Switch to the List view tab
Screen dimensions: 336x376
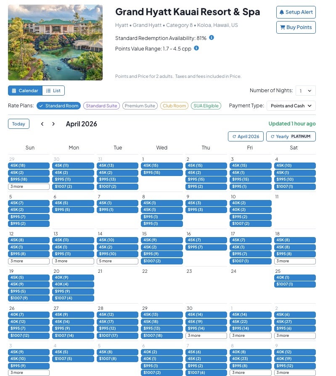click(53, 91)
